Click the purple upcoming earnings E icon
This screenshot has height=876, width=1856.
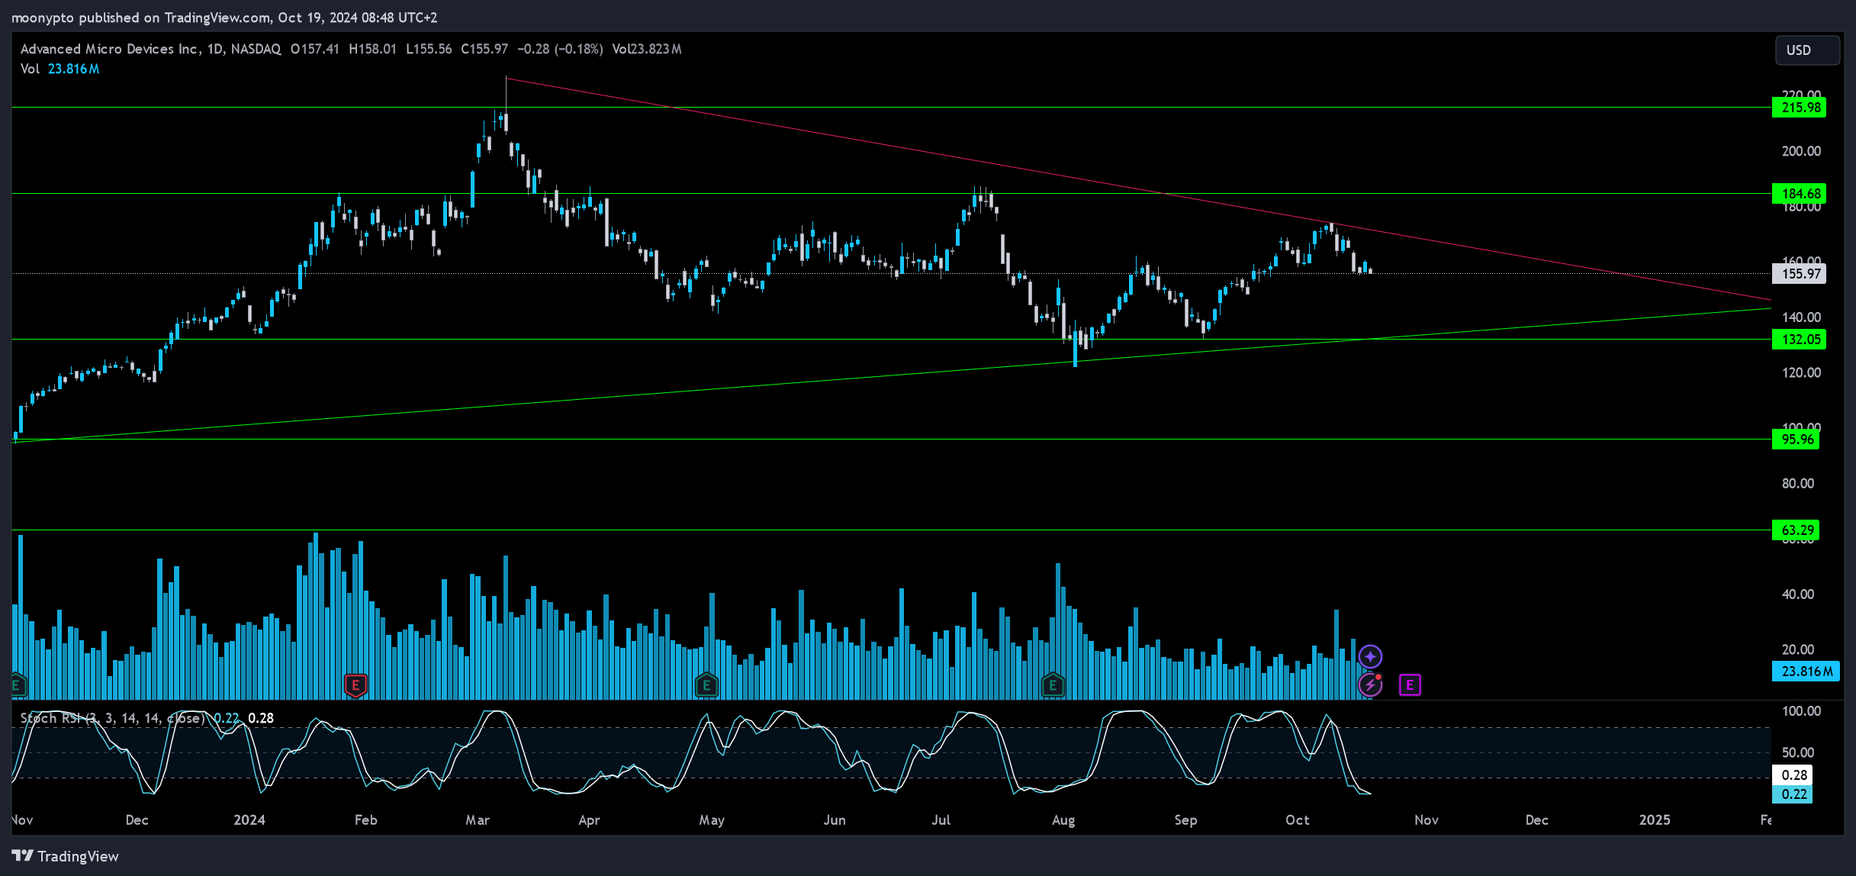pyautogui.click(x=1410, y=685)
